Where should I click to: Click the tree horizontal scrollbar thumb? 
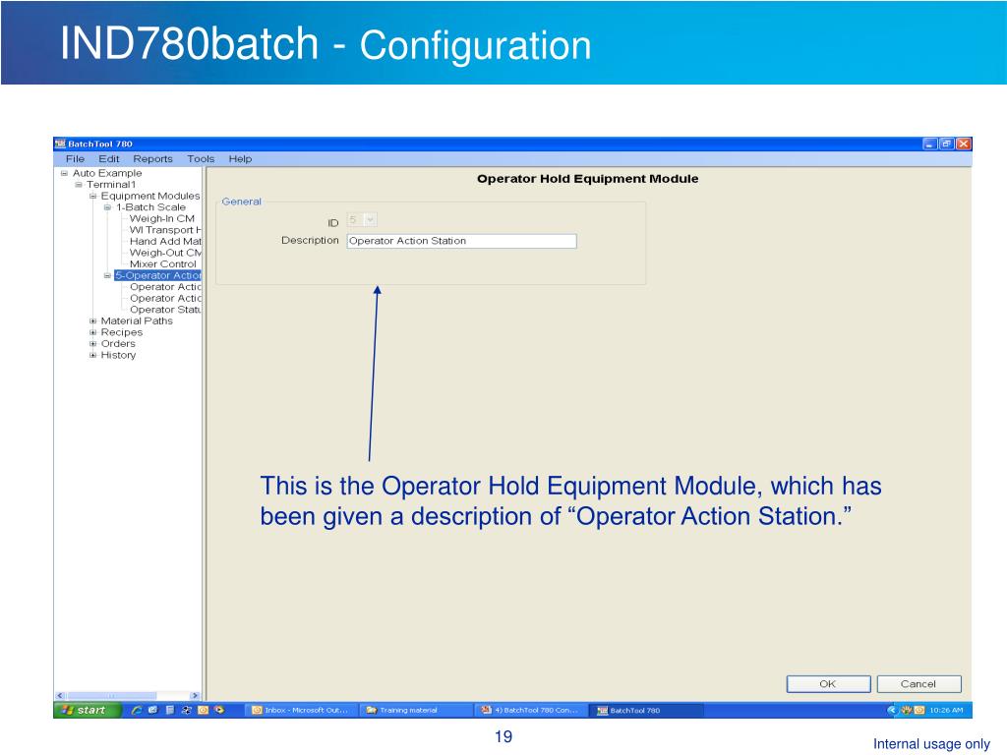click(x=112, y=696)
